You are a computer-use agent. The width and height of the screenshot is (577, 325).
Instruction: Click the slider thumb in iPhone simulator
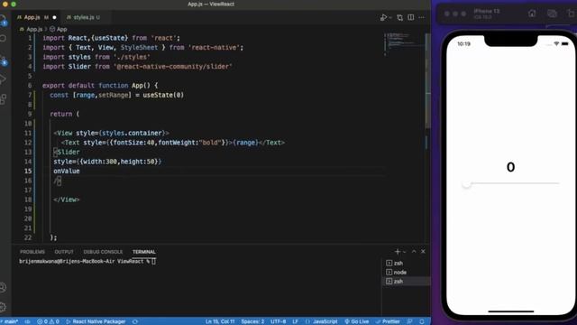[x=467, y=183]
